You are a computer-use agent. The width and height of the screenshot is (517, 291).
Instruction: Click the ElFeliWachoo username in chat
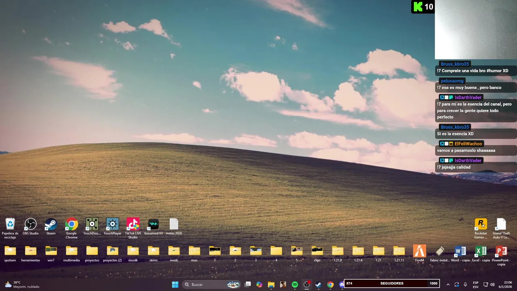click(x=468, y=143)
